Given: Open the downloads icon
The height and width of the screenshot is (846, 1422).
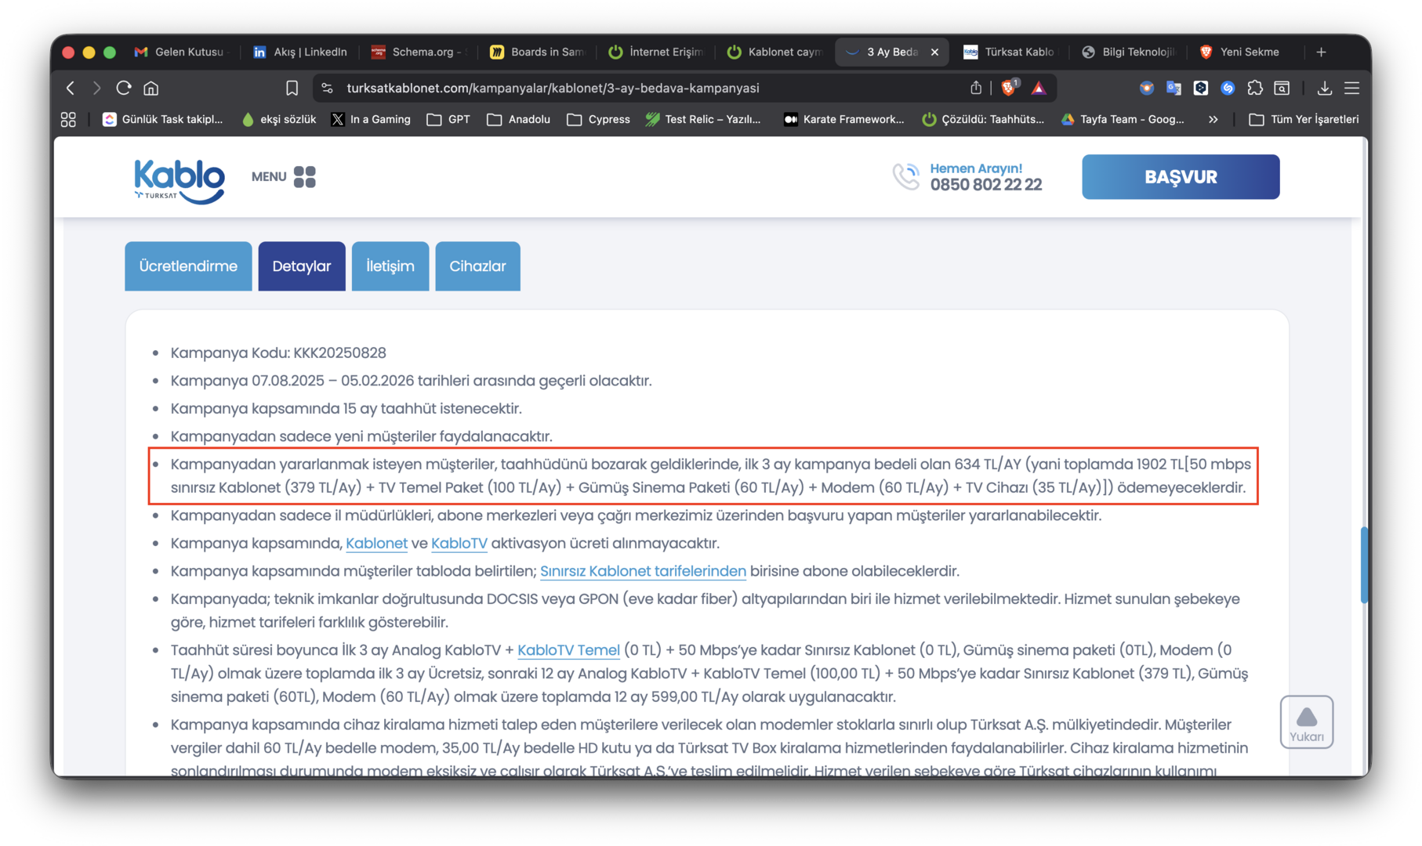Looking at the screenshot, I should coord(1325,88).
